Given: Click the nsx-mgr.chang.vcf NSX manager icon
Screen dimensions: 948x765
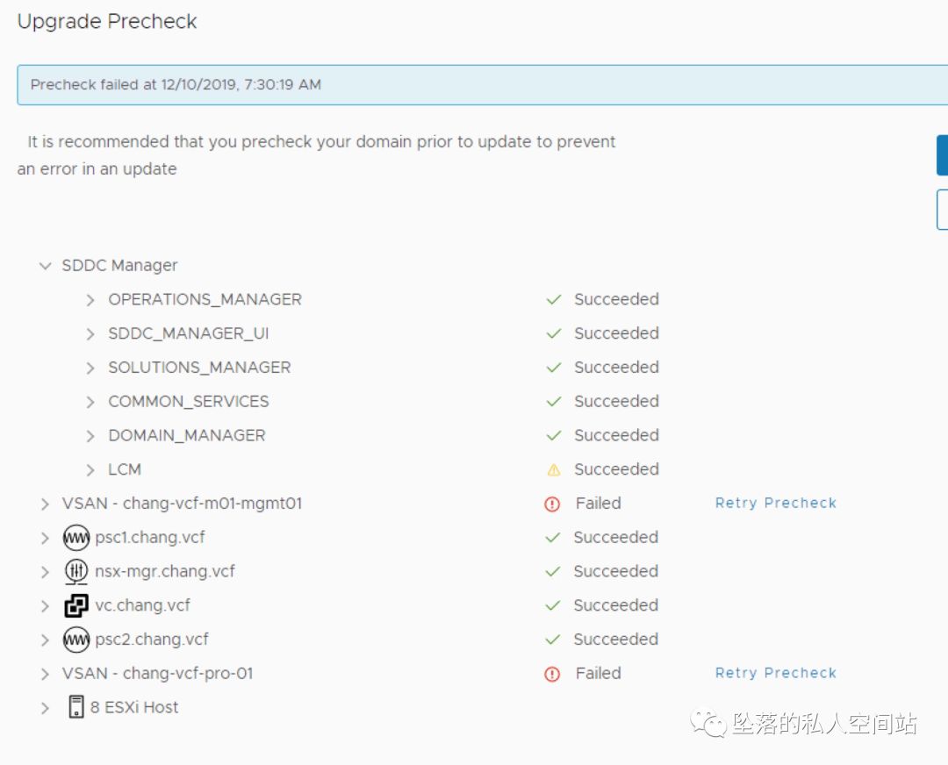Looking at the screenshot, I should click(x=76, y=571).
